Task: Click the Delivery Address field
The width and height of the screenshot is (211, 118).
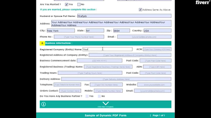Action: (116, 79)
